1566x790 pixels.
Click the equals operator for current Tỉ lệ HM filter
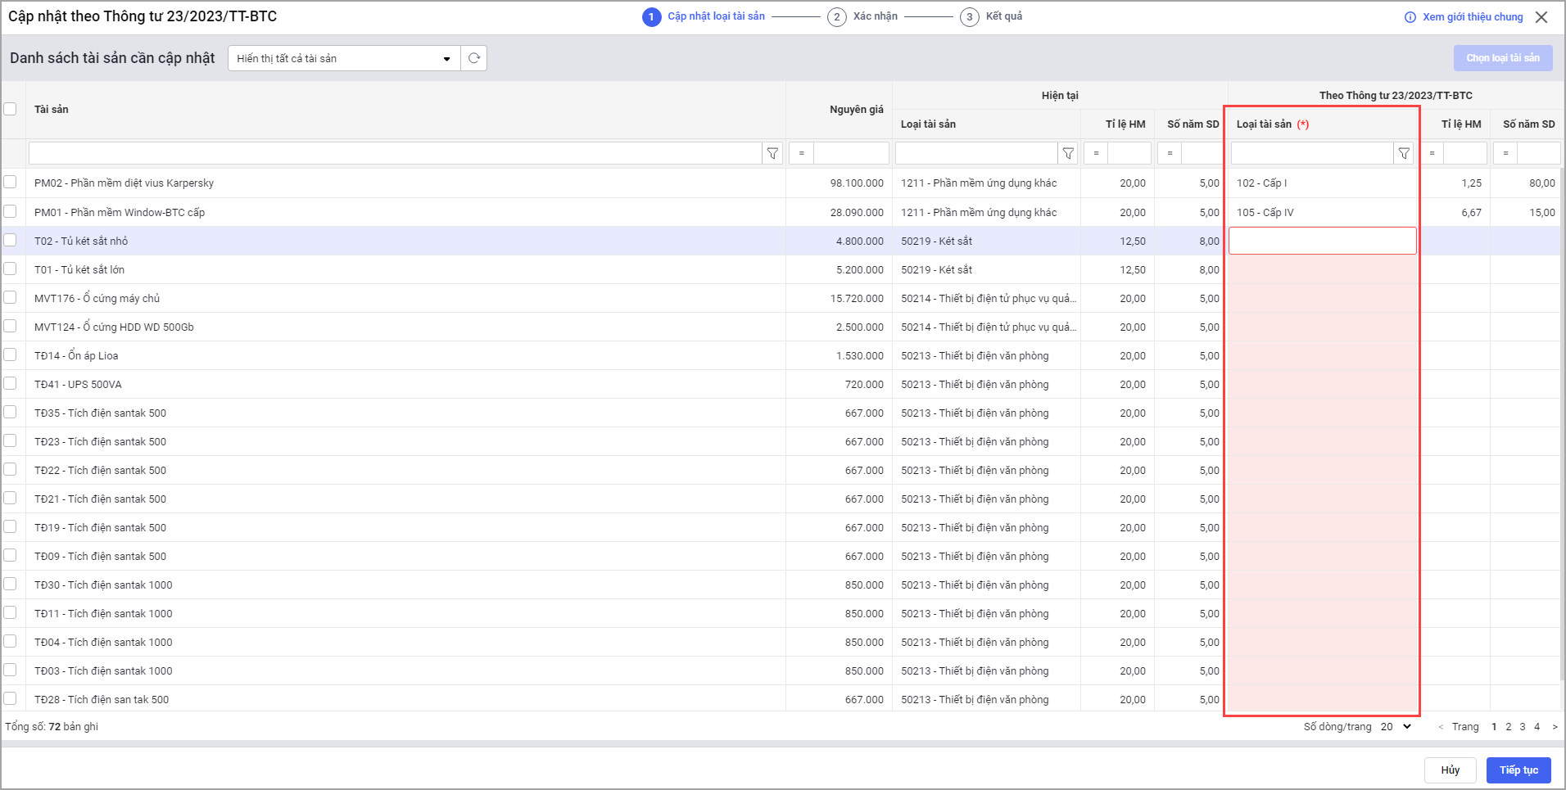1096,153
